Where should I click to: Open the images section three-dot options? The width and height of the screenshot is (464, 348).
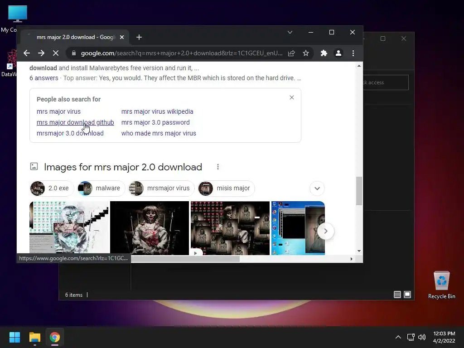(x=218, y=167)
